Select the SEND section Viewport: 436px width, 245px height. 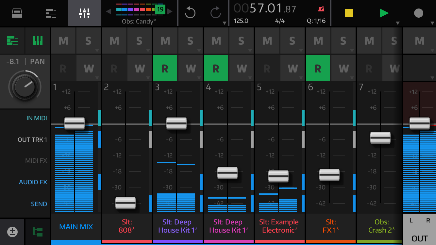point(39,204)
